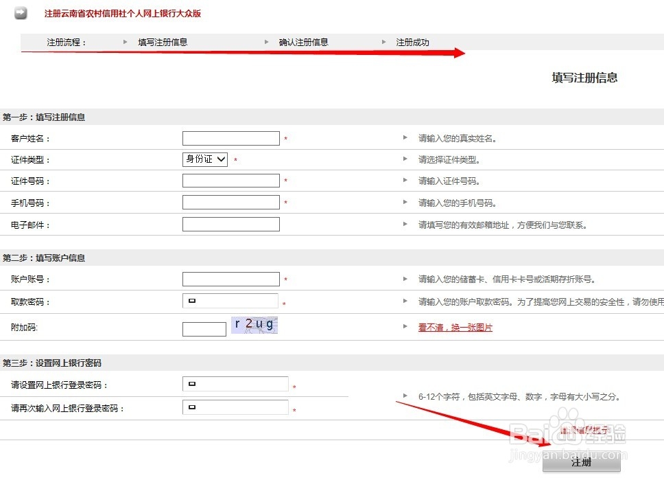664x478 pixels.
Task: Click inside the 客户姓名 input field
Action: point(230,137)
